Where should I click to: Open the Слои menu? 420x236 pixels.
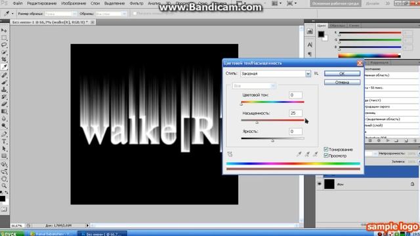point(95,3)
